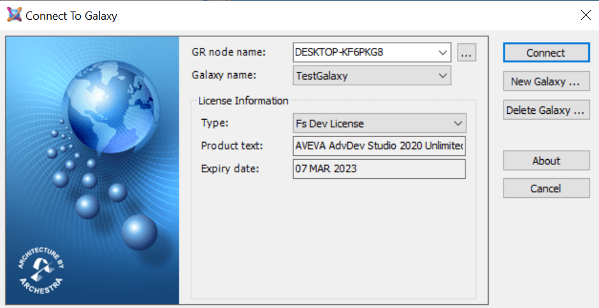Click the Connect To Galaxy title icon
The image size is (599, 308).
coord(14,15)
